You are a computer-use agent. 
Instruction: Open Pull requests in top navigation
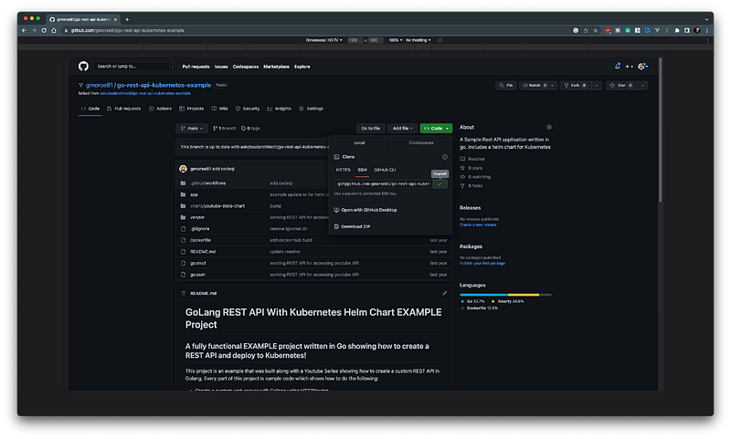(196, 67)
